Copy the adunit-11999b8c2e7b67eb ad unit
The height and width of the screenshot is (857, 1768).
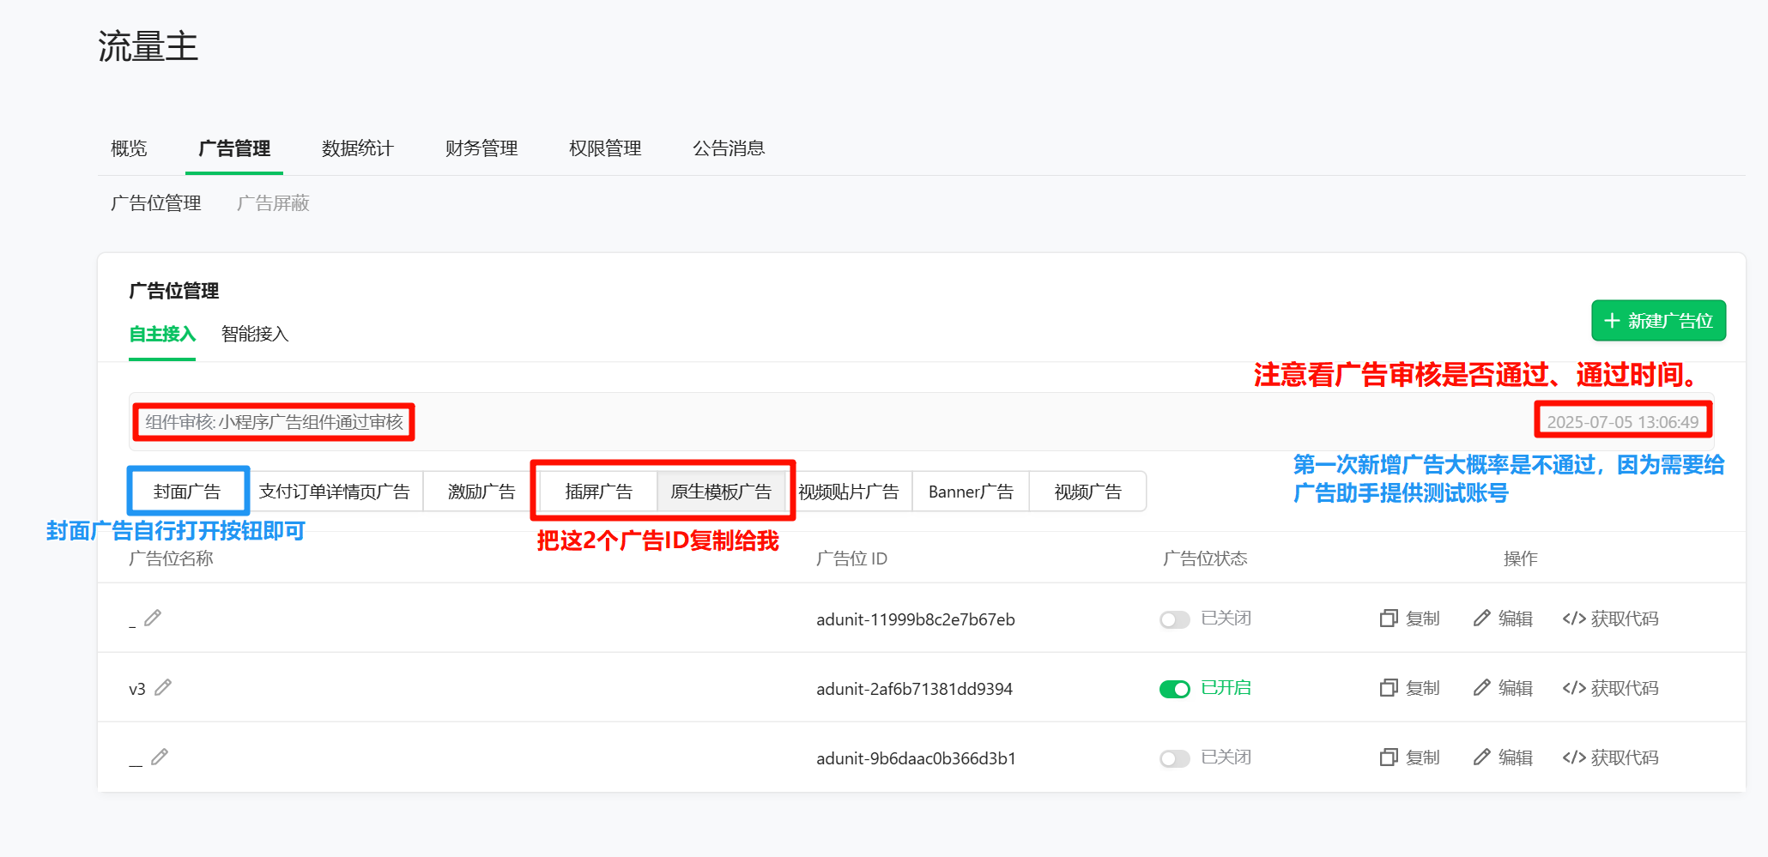point(1409,619)
